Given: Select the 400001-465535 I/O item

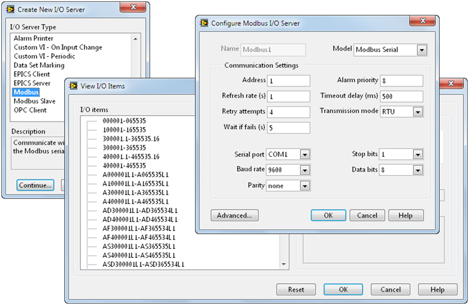Looking at the screenshot, I should coord(124,165).
